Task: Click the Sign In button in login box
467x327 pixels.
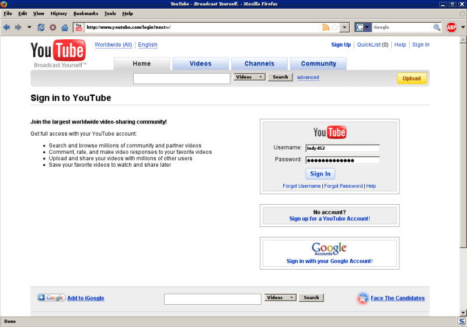Action: pos(320,174)
